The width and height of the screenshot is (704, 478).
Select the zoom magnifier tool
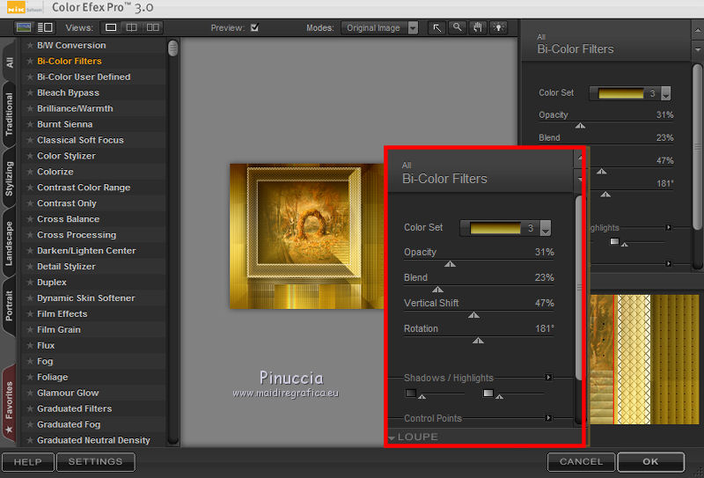[x=457, y=28]
